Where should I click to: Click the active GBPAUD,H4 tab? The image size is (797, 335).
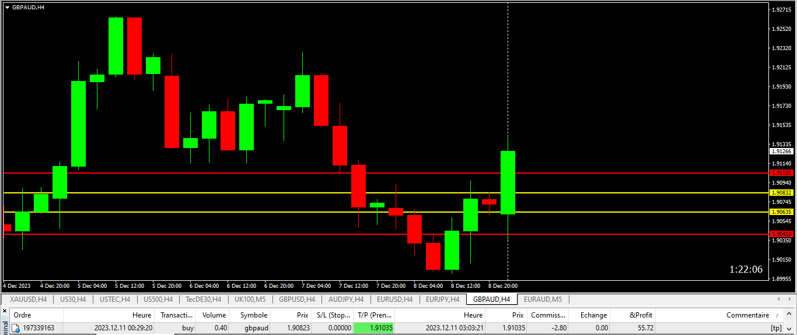tap(491, 299)
